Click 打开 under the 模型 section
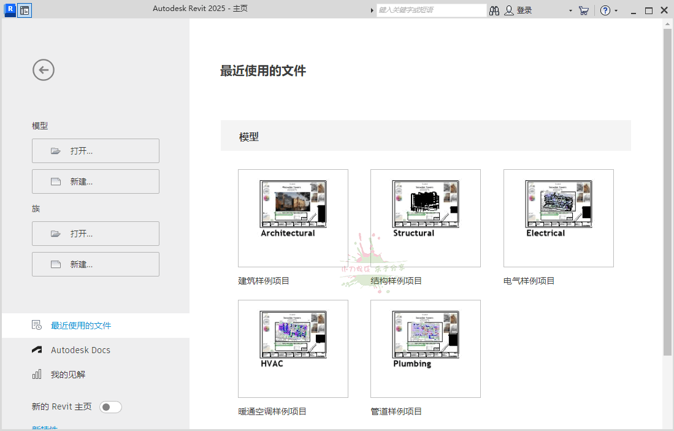 click(95, 151)
